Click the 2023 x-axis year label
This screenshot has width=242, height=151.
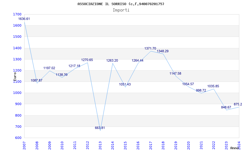tap(226, 146)
